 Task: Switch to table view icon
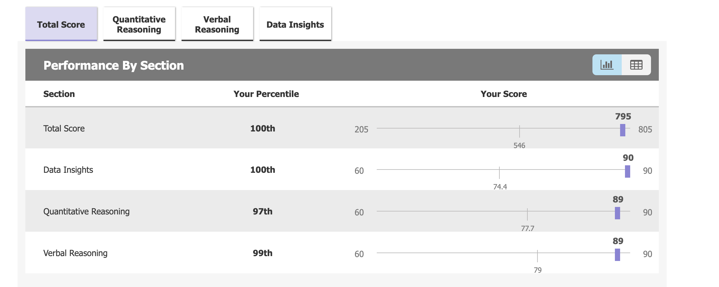click(x=636, y=65)
